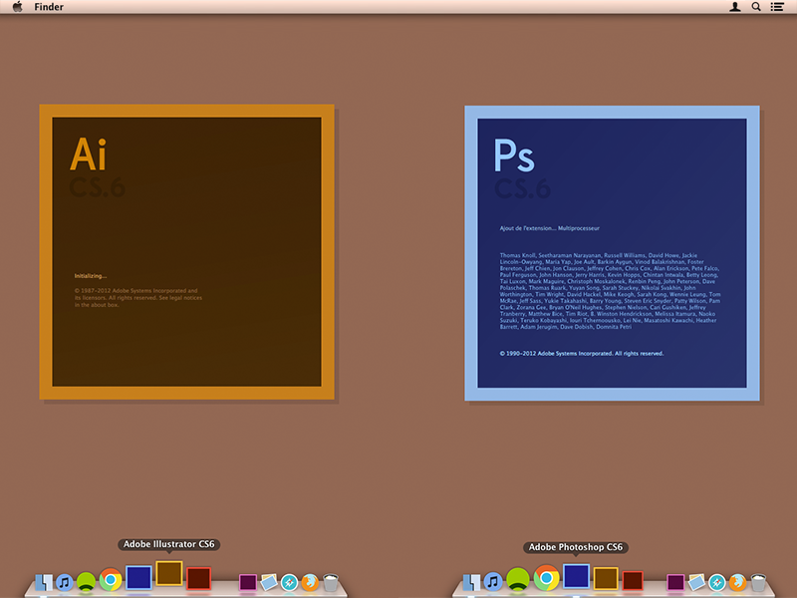This screenshot has height=598, width=797.
Task: Open Trash in dock below Photoshop splash
Action: (x=758, y=582)
